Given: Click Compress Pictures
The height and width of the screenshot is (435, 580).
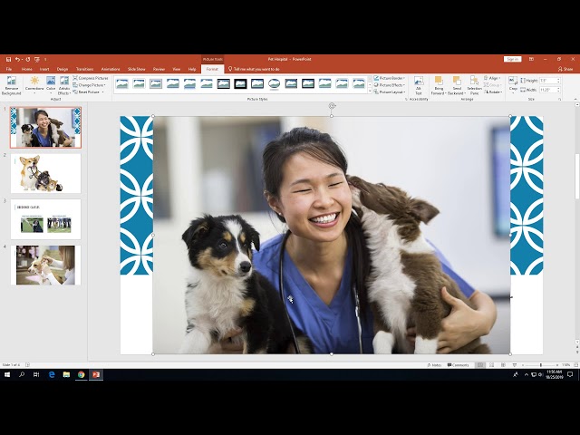Looking at the screenshot, I should click(x=91, y=78).
